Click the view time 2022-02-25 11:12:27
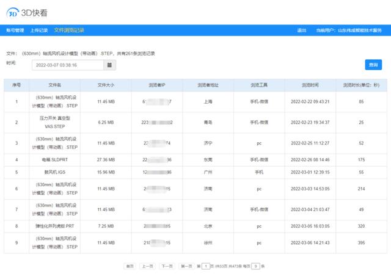This screenshot has height=279, width=391. (x=310, y=143)
